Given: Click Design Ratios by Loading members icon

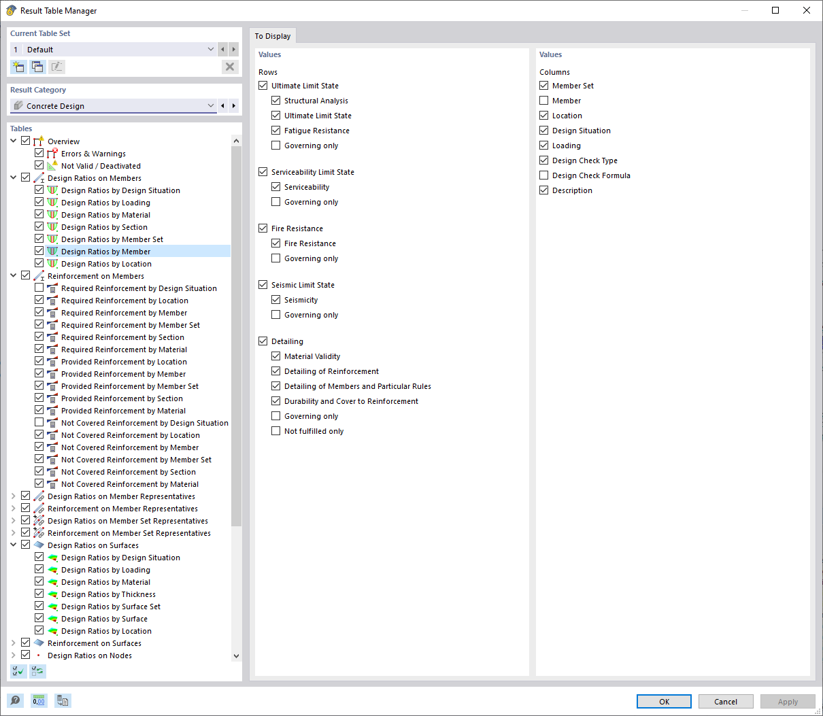Looking at the screenshot, I should pos(52,203).
